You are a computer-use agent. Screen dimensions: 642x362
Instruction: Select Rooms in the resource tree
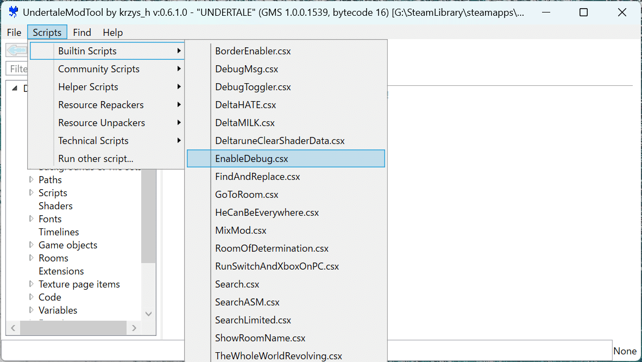click(x=53, y=258)
